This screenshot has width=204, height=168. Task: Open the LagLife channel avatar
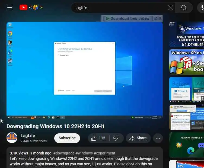point(12,138)
